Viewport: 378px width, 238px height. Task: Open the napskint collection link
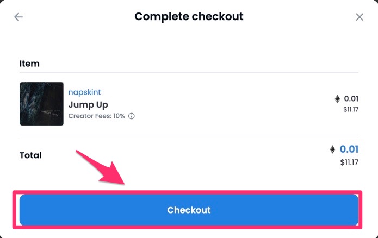pos(84,92)
